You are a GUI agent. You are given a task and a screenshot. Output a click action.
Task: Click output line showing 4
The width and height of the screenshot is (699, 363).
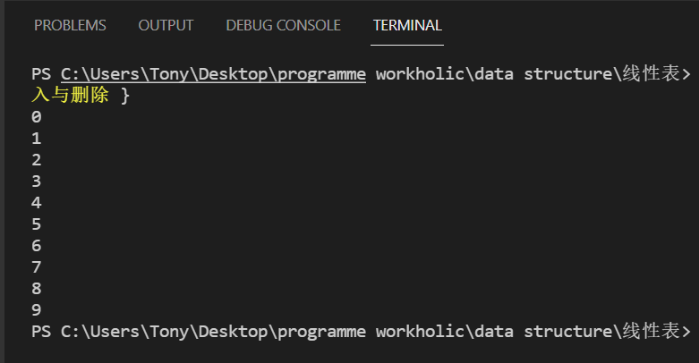click(x=37, y=203)
